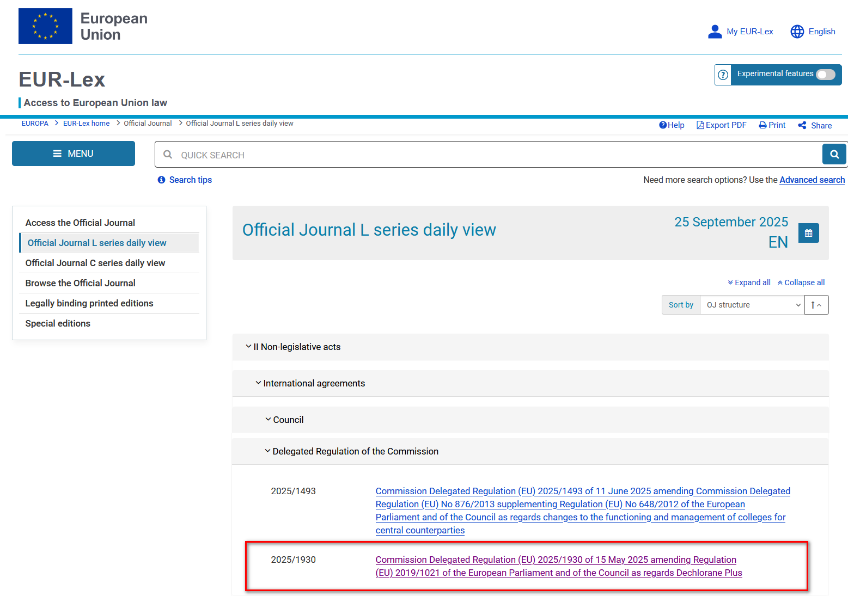This screenshot has width=848, height=596.
Task: Collapse Delegated Regulation of the Commission section
Action: [530, 451]
